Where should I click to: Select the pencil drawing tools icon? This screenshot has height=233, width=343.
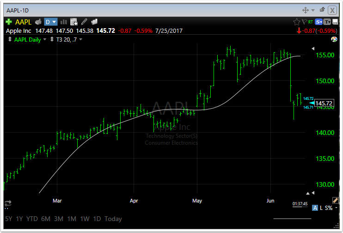84,22
